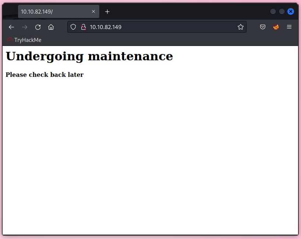
Task: Maximize the browser window
Action: click(x=282, y=11)
